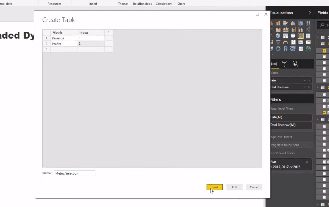The image size is (329, 207).
Task: Select the KPI visualization
Action: [x=308, y=42]
